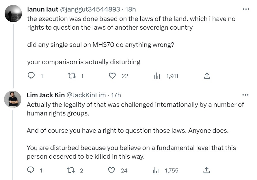Viewport: 257px width, 180px height.
Task: Share lanun laut's tweet
Action: pyautogui.click(x=207, y=76)
